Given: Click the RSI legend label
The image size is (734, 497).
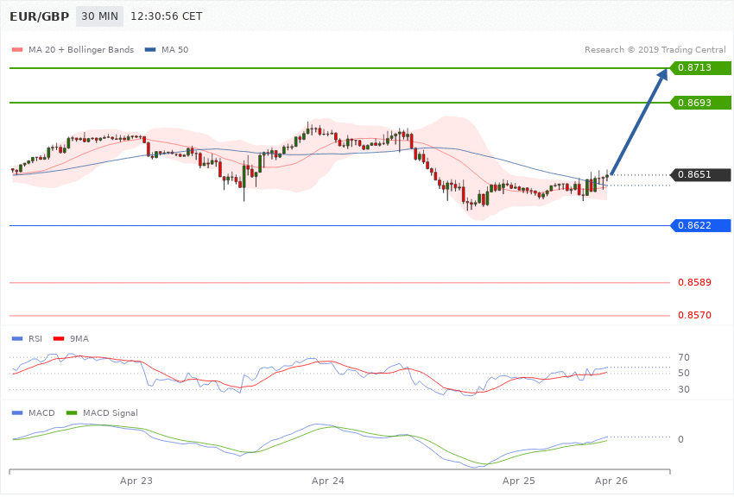Looking at the screenshot, I should click(x=35, y=339).
